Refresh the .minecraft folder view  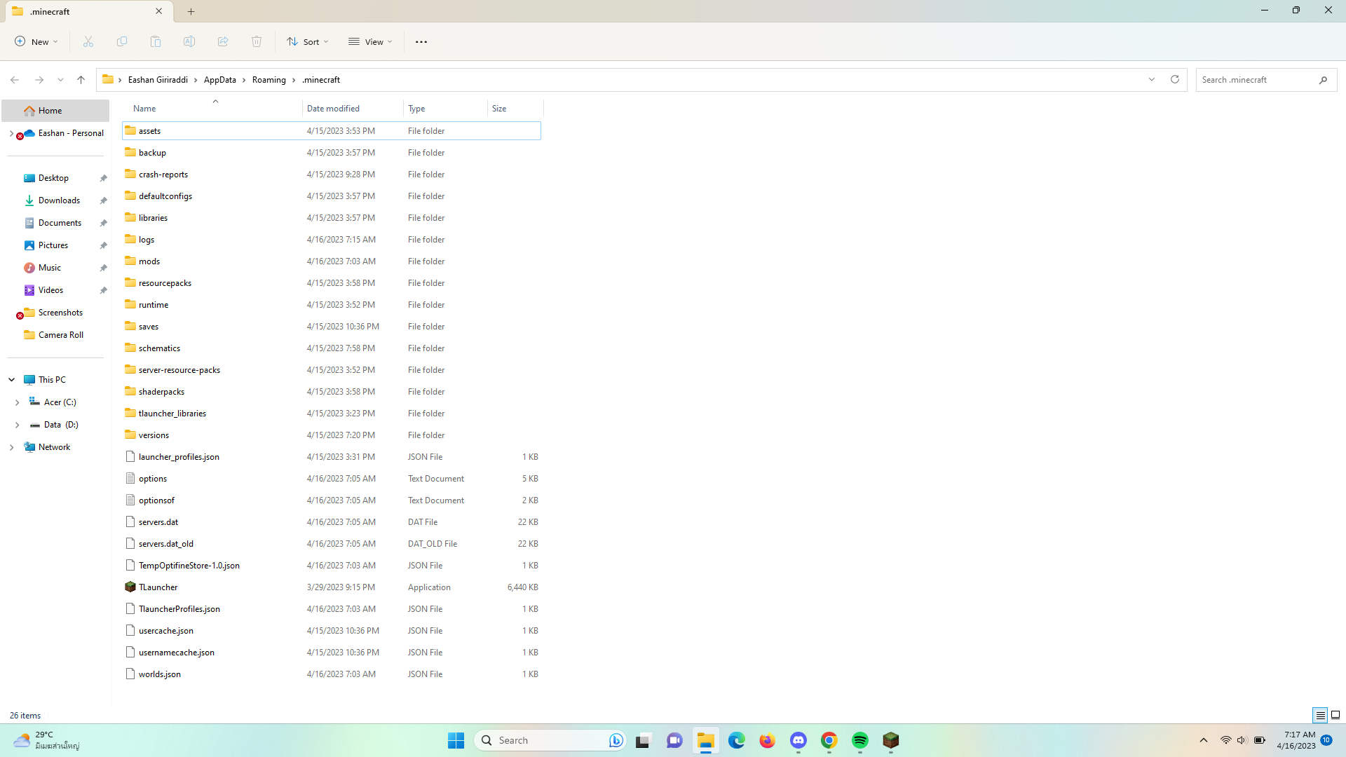point(1175,80)
